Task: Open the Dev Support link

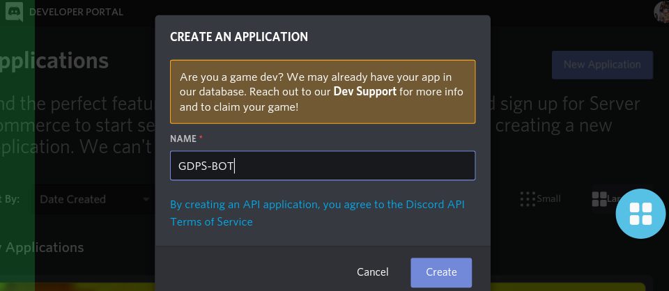Action: coord(364,92)
